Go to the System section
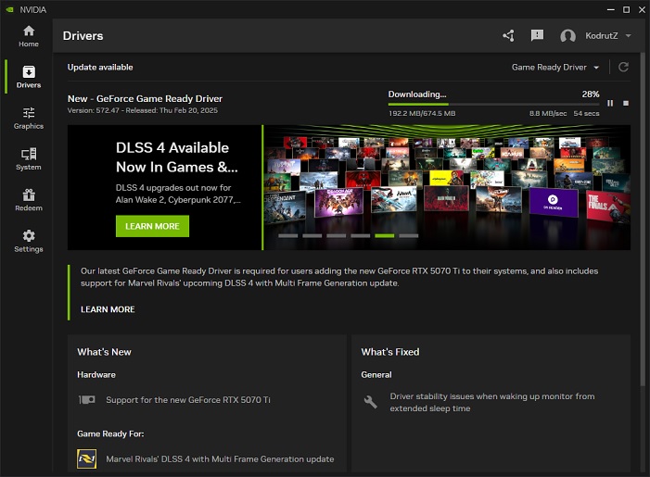Image resolution: width=650 pixels, height=477 pixels. (29, 158)
